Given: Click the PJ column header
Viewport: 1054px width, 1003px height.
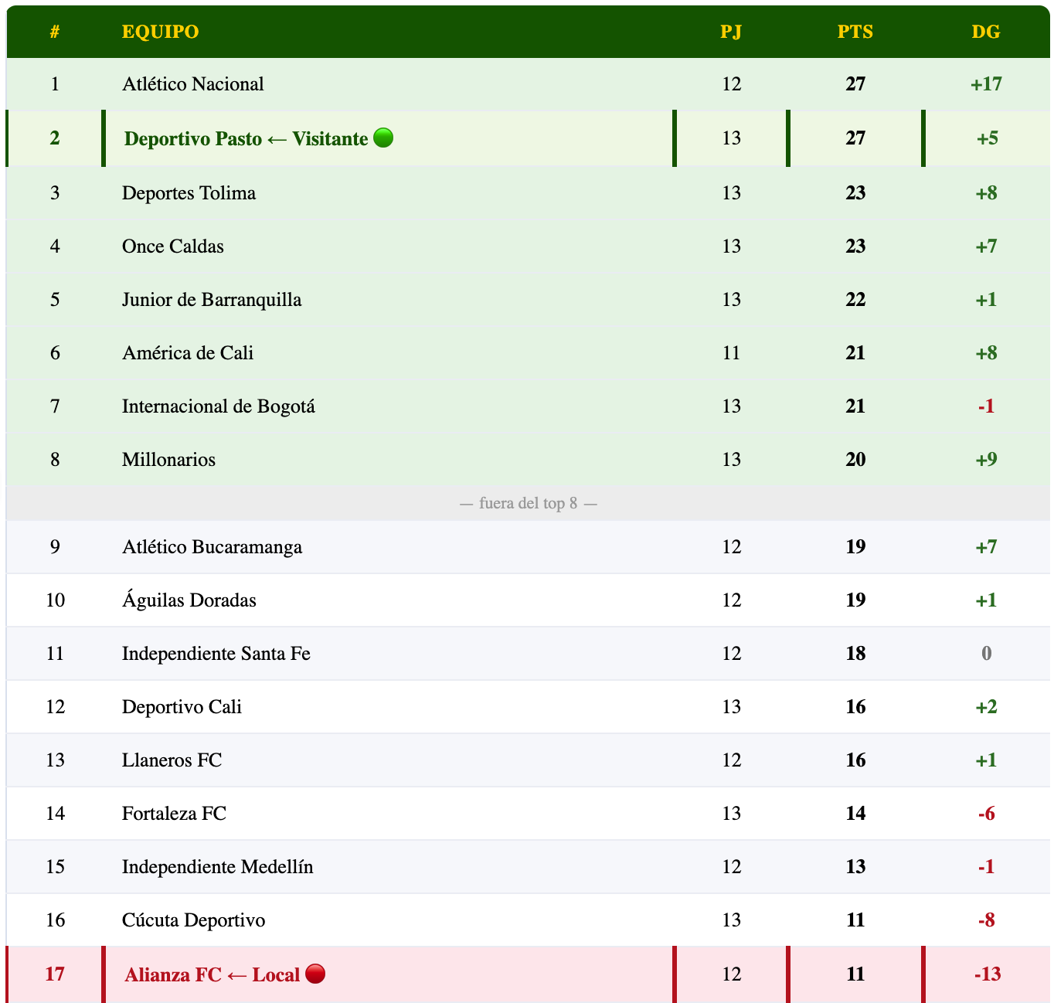Looking at the screenshot, I should pyautogui.click(x=730, y=32).
